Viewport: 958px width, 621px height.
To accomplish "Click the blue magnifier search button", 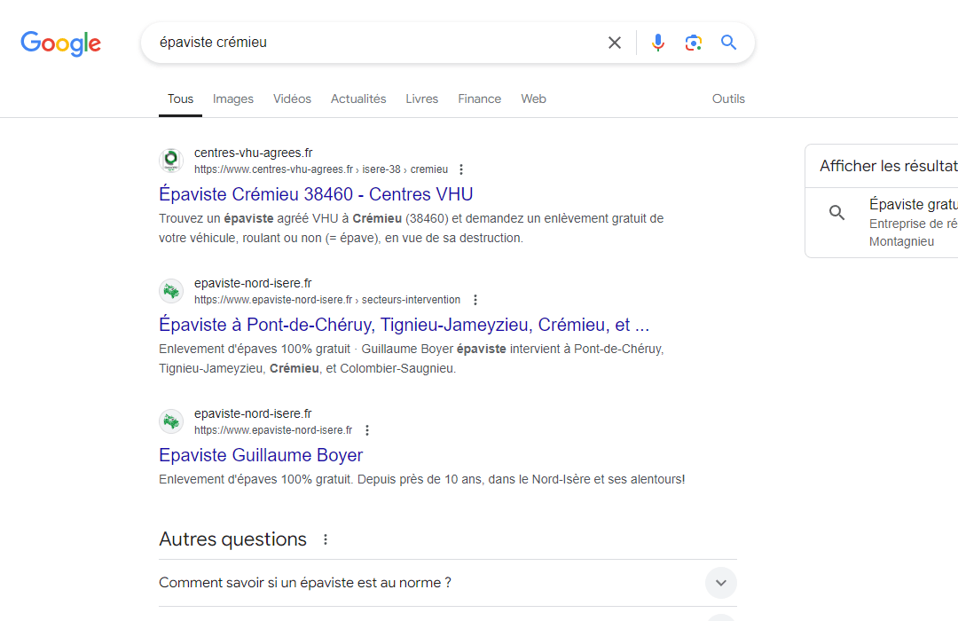I will click(x=728, y=43).
